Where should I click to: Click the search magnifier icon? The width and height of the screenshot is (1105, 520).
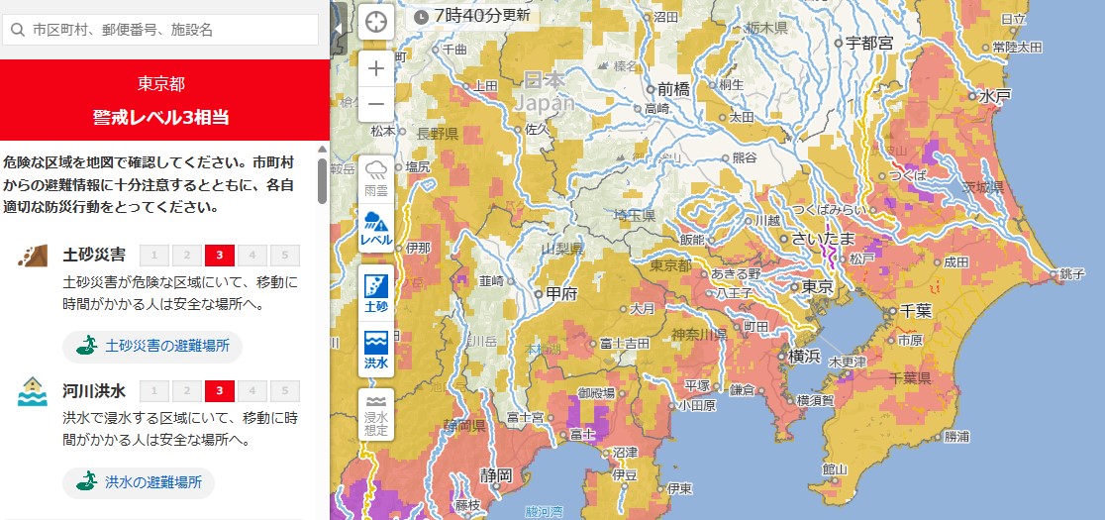click(17, 30)
